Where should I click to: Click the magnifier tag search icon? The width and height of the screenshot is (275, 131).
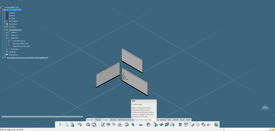209,124
